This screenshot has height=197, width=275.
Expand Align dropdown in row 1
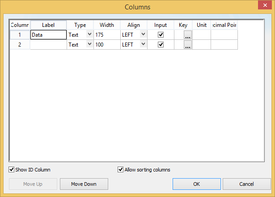point(143,34)
